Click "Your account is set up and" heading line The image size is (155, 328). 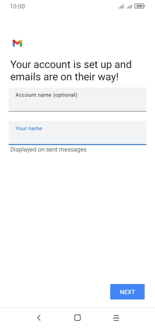click(x=71, y=64)
